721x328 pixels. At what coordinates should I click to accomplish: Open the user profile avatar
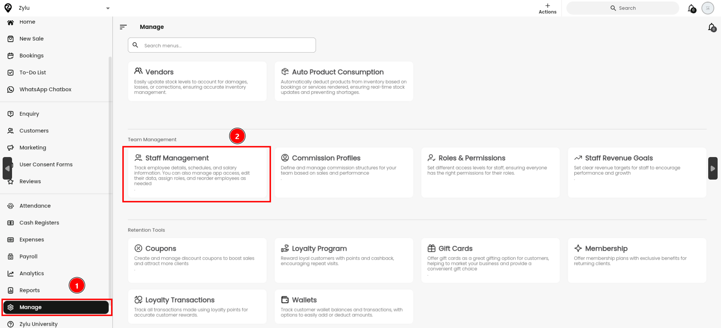click(707, 8)
